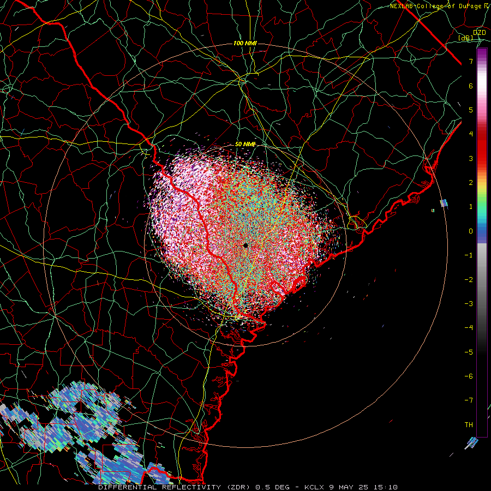Click the '7' label on the color scale
This screenshot has width=491, height=491.
(471, 61)
